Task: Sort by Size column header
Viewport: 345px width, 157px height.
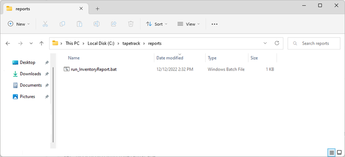Action: pyautogui.click(x=254, y=58)
